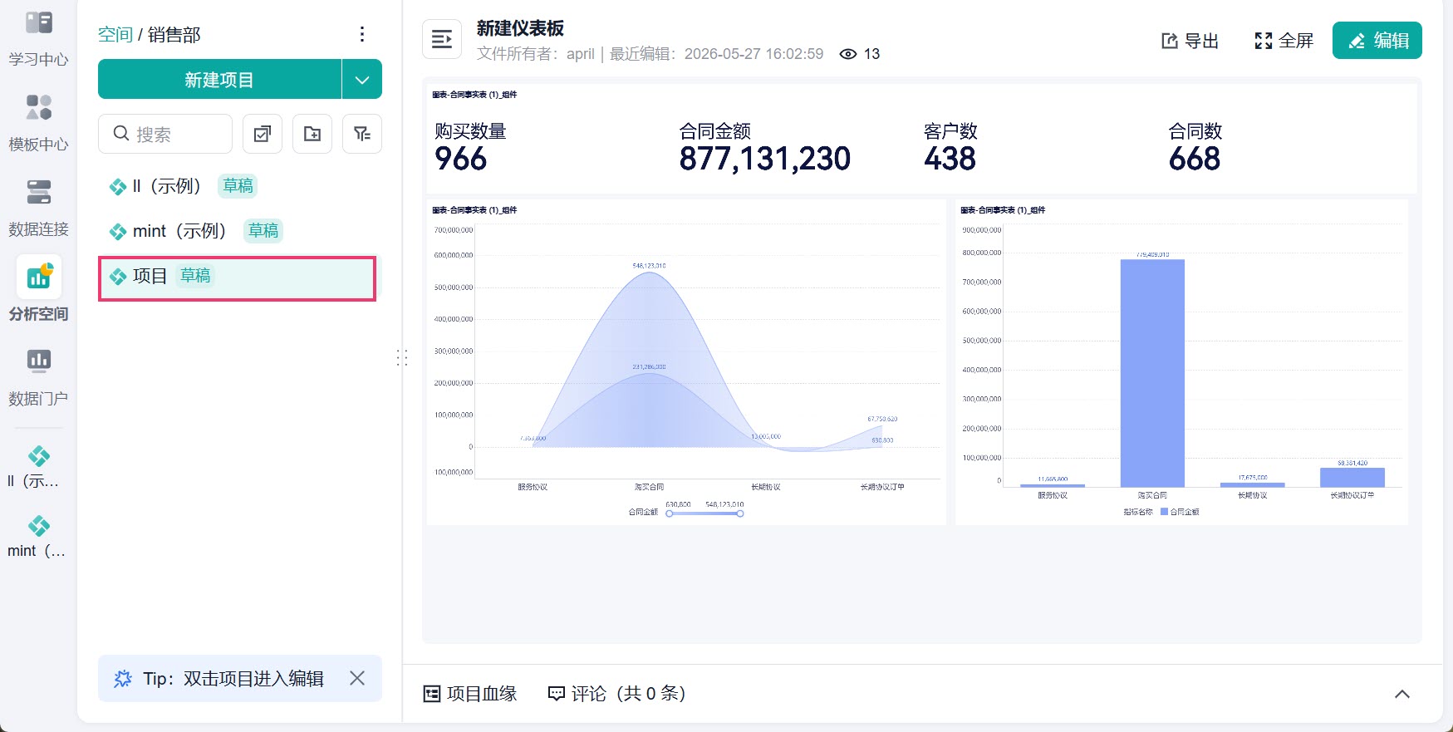Toggle the dashboard outline list icon

coord(442,39)
